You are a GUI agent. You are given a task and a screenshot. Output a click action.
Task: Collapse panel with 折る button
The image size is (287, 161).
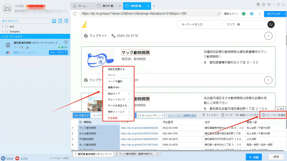281,109
